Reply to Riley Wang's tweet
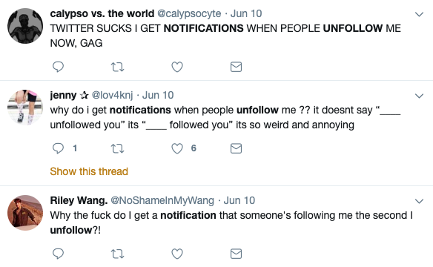 (x=58, y=254)
